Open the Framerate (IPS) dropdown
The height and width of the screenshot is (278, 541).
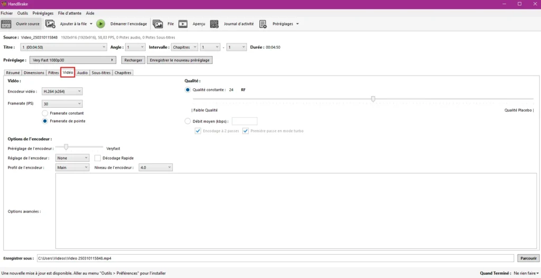[62, 104]
